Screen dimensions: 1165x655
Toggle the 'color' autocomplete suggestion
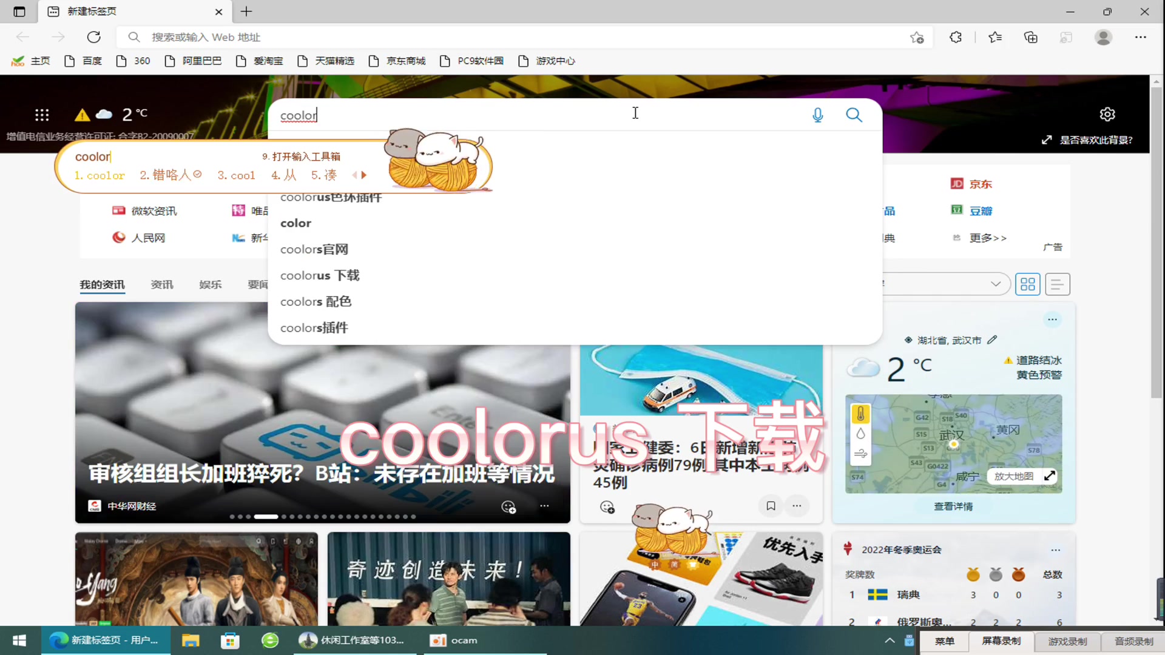pos(295,223)
